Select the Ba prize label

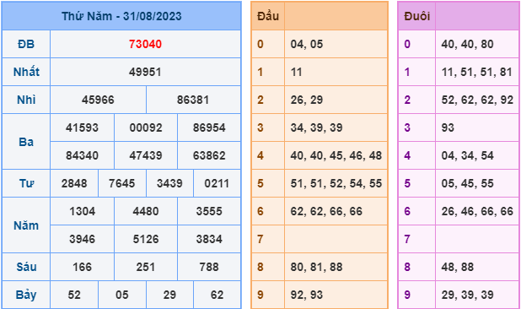26,142
